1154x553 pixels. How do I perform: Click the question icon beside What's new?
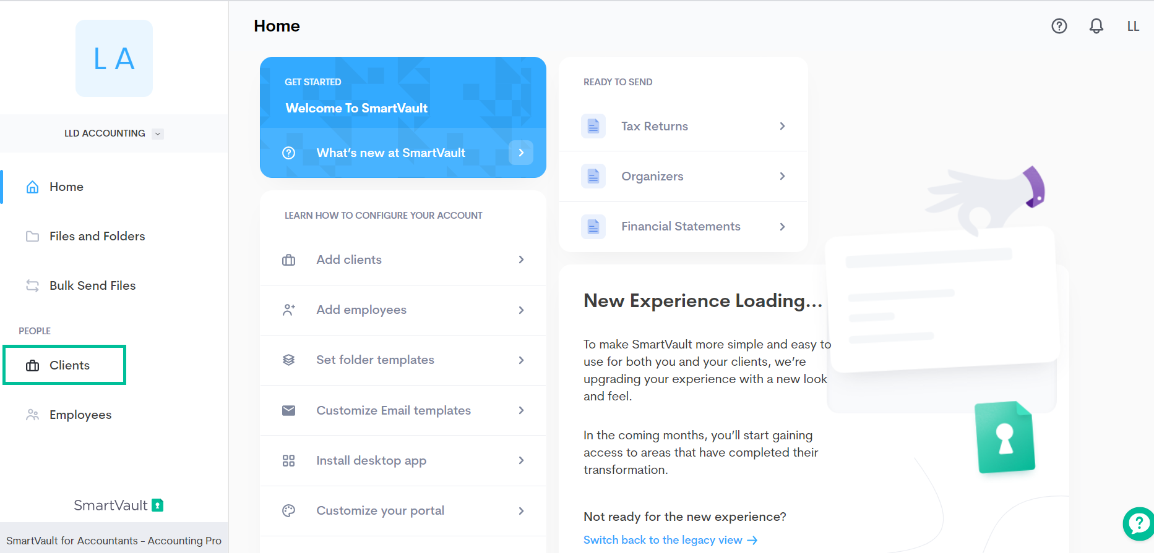click(288, 153)
